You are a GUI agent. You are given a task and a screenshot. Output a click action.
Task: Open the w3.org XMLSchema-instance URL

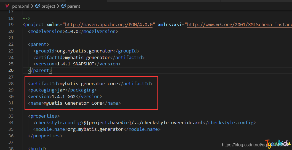click(240, 25)
